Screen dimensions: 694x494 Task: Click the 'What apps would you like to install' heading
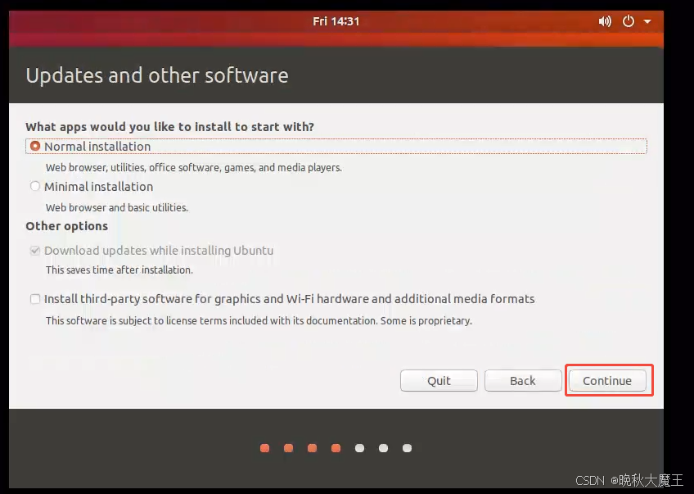[169, 127]
